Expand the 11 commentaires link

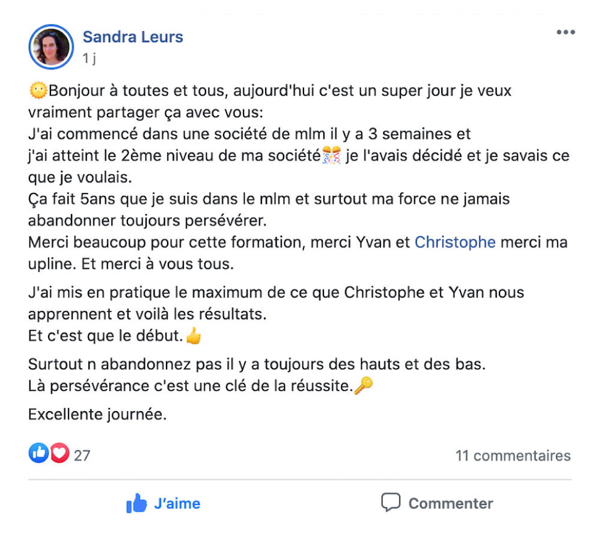click(513, 456)
